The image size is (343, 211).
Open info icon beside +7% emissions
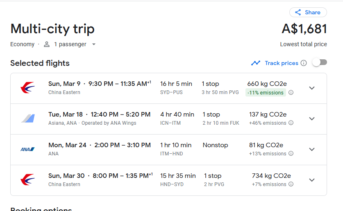click(x=291, y=184)
